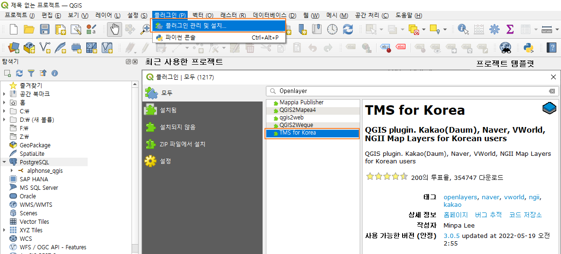Click the red abc diagram label icon
This screenshot has width=561, height=254.
coord(401,47)
